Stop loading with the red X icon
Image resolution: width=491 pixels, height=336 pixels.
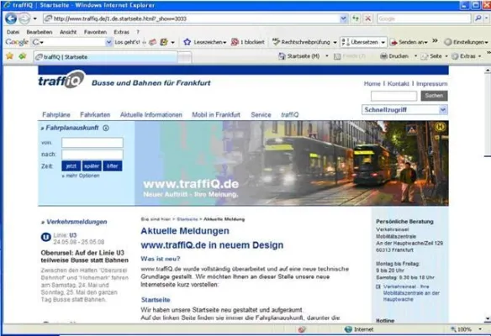tap(368, 18)
